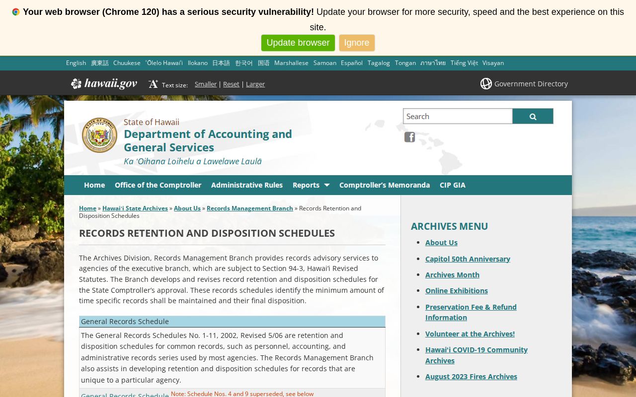The width and height of the screenshot is (636, 397).
Task: Switch language to 한국어
Action: [x=244, y=63]
